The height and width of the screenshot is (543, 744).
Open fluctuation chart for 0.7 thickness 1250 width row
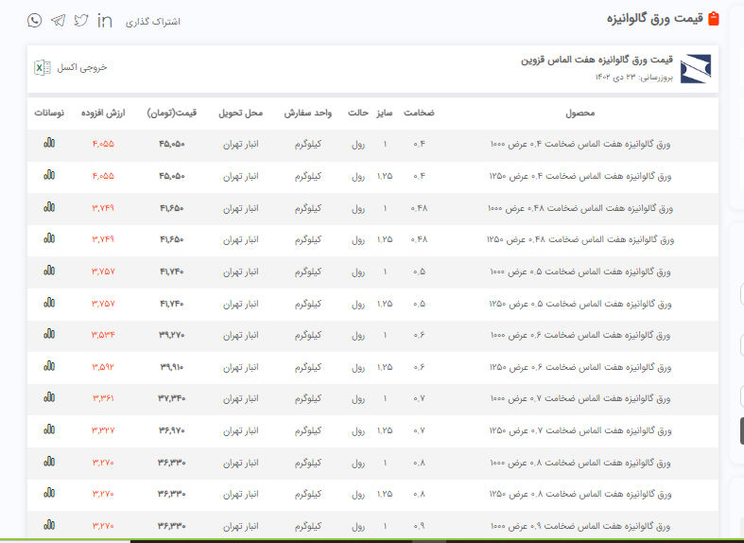click(49, 430)
